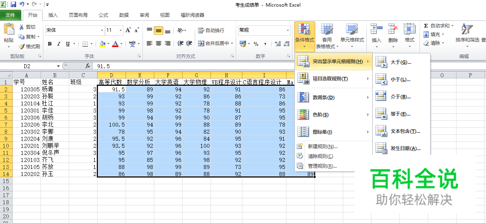486x223 pixels.
Task: Select Between (介于) rule
Action: [401, 97]
